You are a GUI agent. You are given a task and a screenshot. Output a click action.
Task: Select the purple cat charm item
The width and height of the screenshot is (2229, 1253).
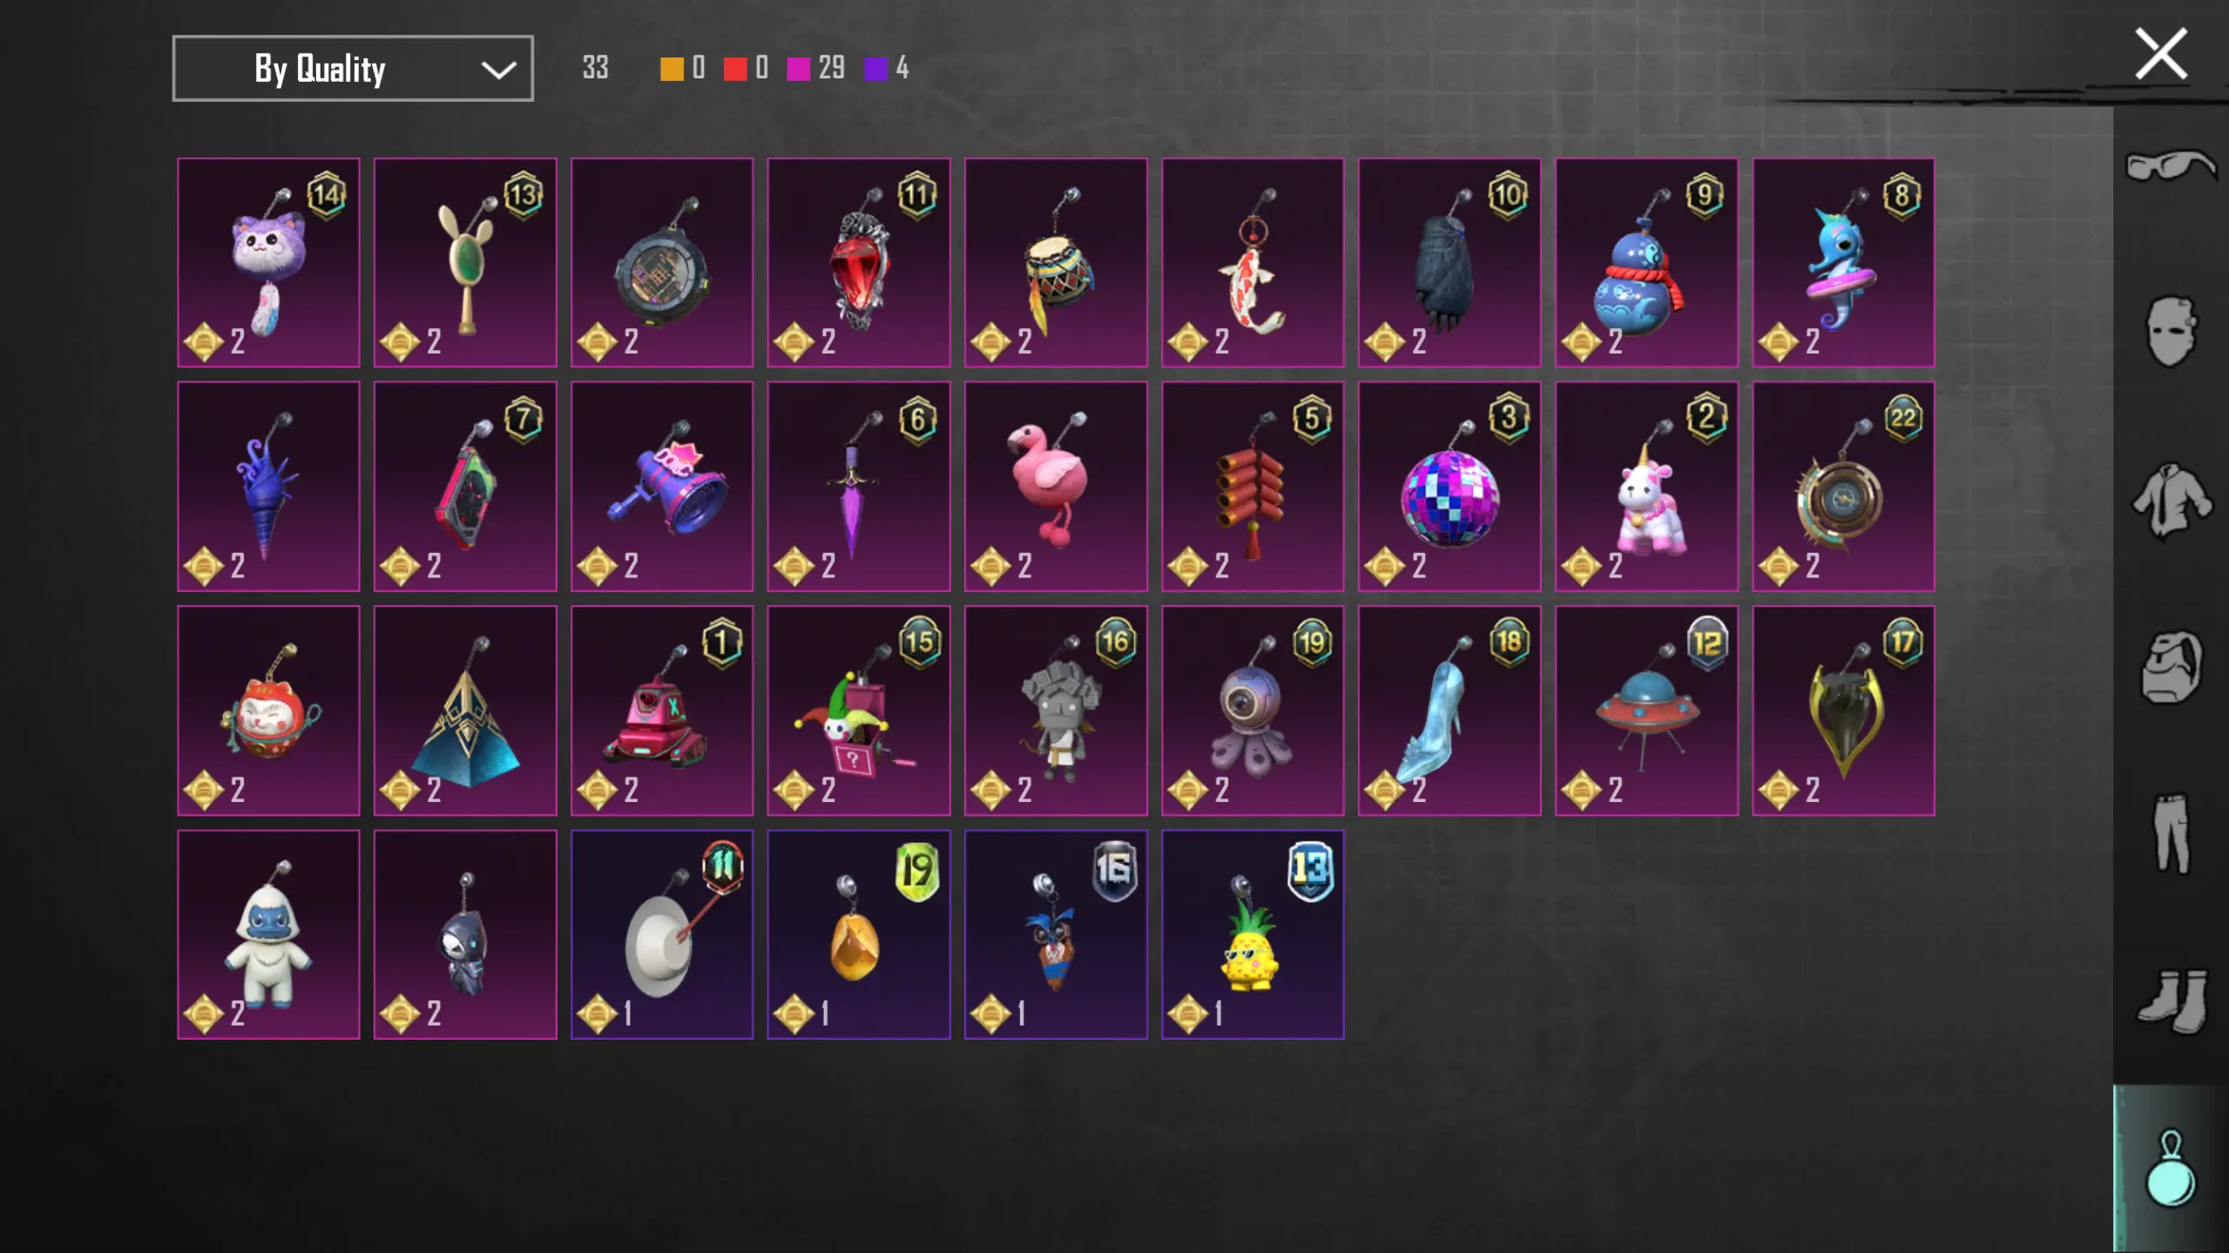coord(268,262)
